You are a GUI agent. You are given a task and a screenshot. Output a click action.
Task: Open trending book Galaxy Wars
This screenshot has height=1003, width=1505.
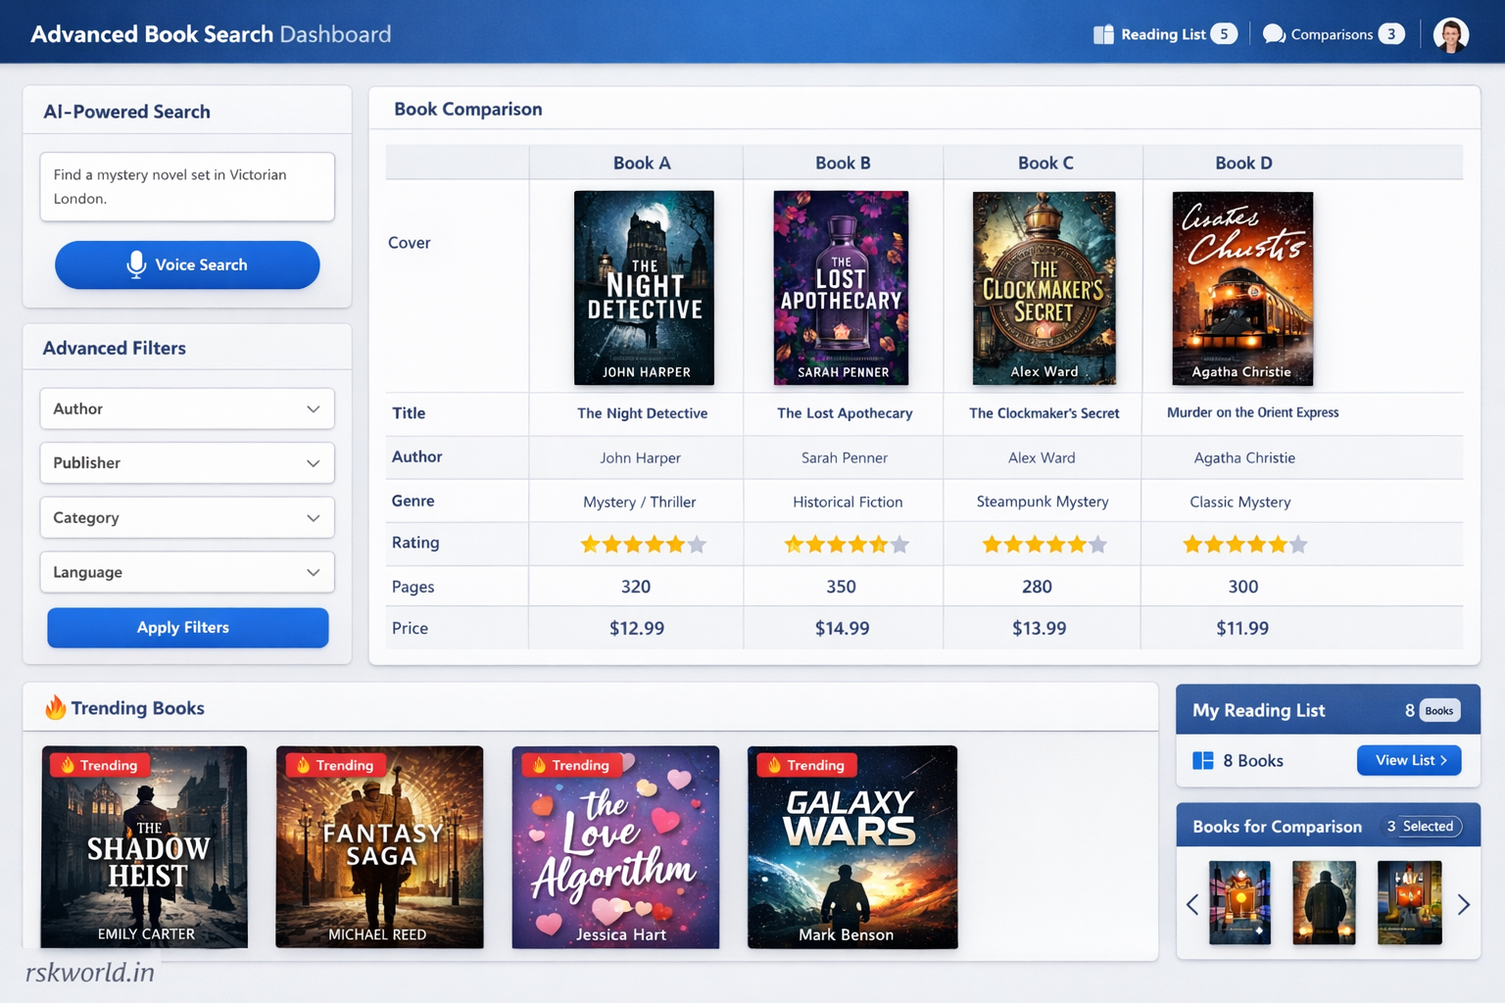pos(852,847)
